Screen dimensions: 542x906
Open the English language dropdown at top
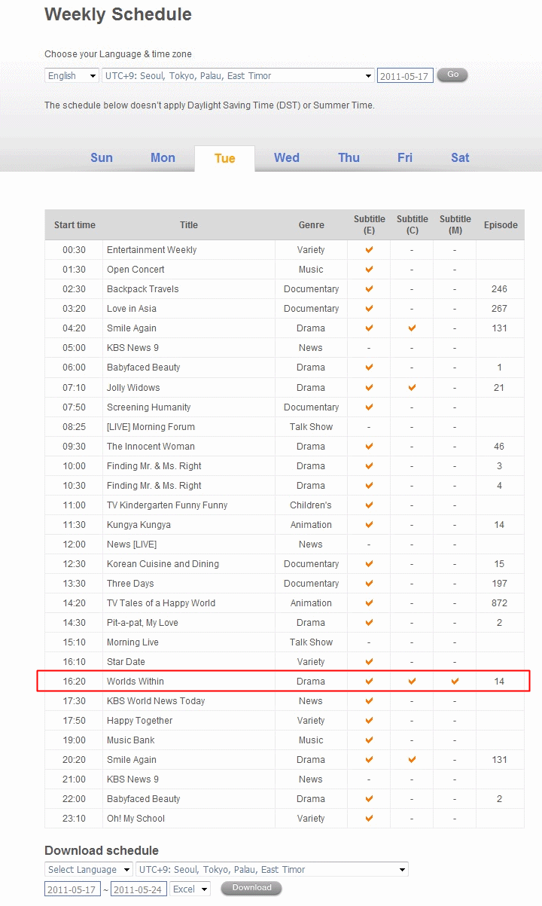(x=72, y=75)
